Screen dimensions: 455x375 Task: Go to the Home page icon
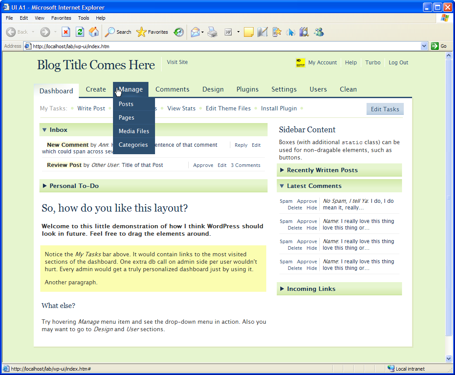coord(94,32)
